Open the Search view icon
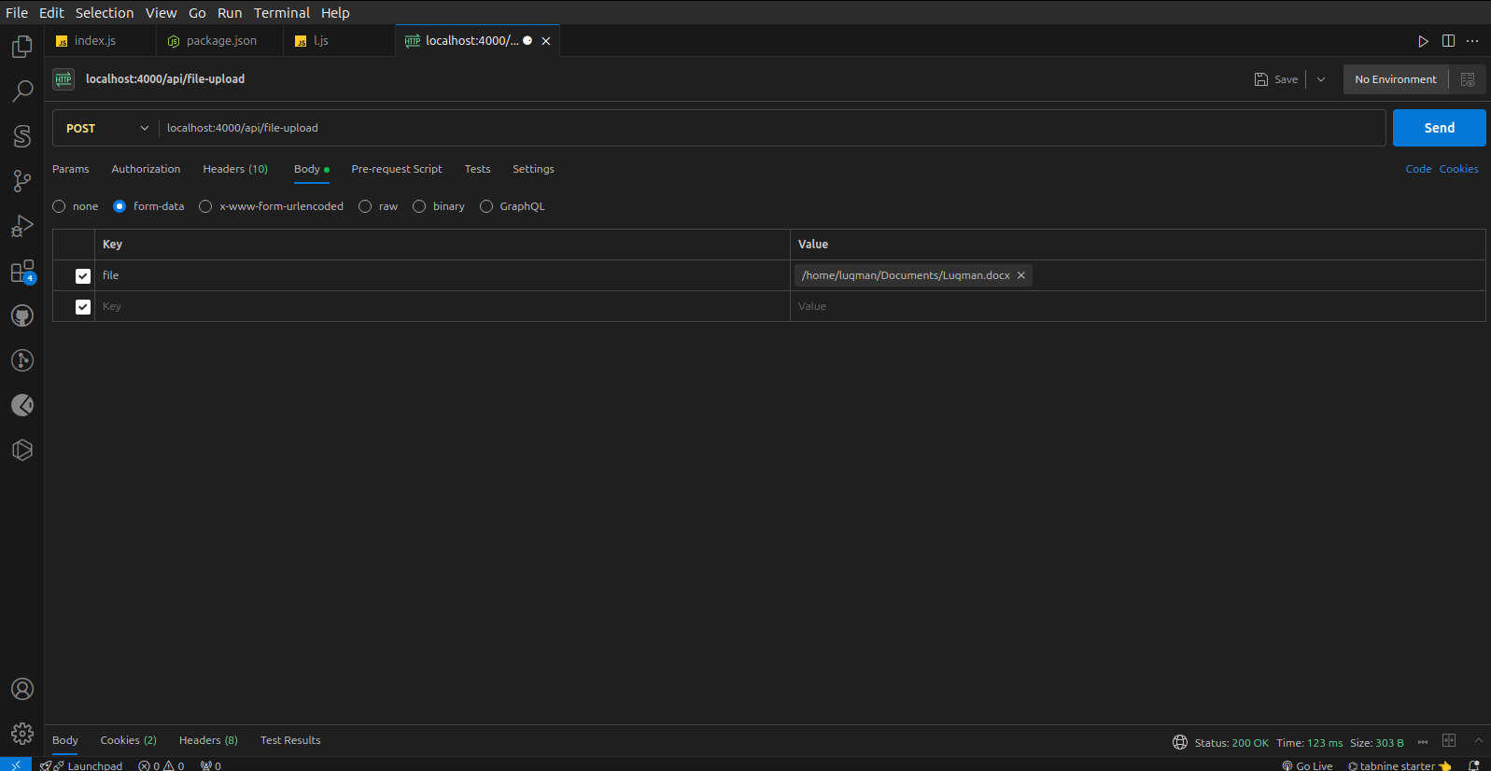The width and height of the screenshot is (1491, 771). [22, 91]
